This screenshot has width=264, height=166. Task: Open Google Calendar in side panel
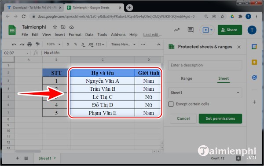click(254, 47)
